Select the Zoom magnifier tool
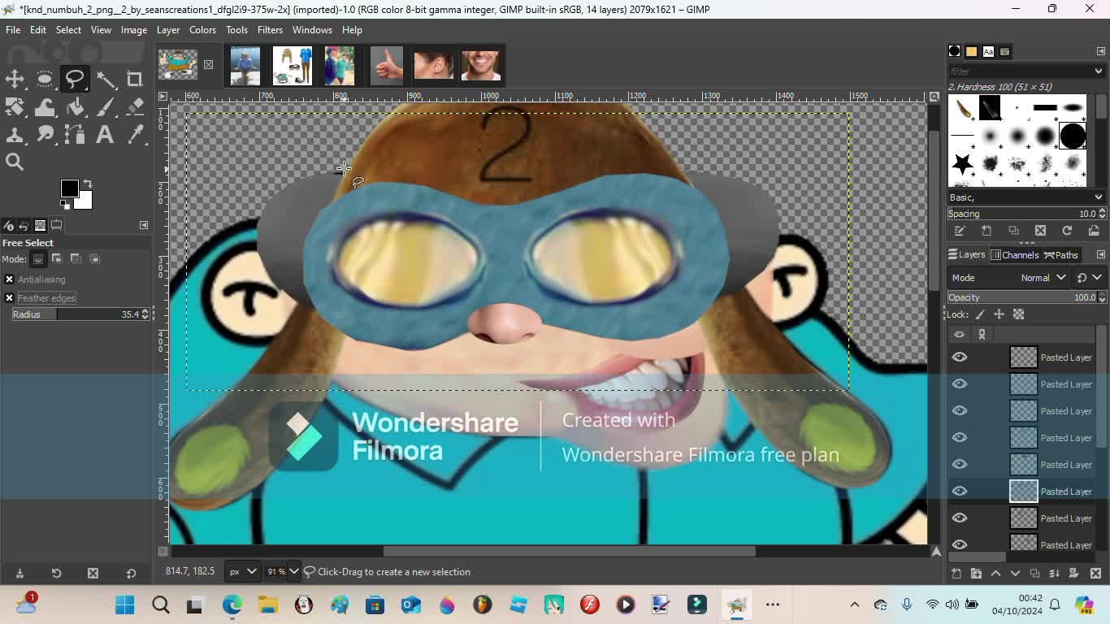Image resolution: width=1110 pixels, height=624 pixels. click(15, 162)
